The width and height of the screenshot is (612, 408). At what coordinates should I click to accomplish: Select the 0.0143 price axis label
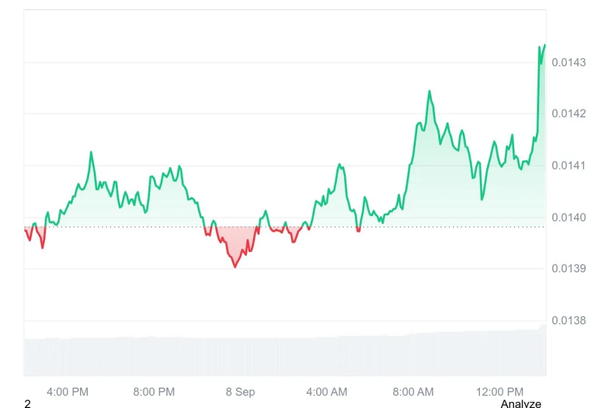coord(569,62)
